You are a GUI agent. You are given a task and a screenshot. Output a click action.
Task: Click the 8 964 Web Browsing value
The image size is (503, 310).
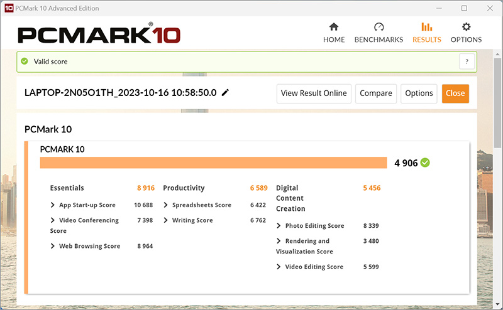coord(145,246)
